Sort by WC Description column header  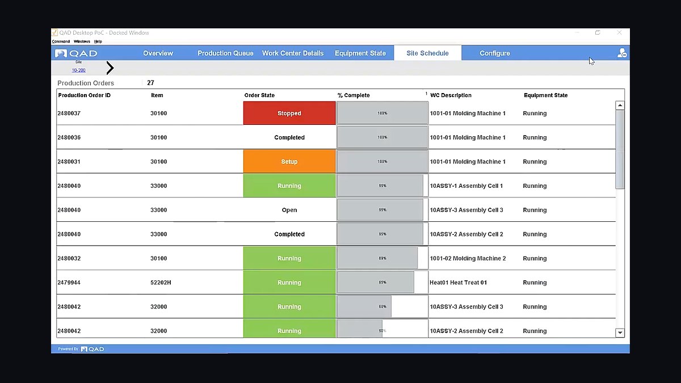(451, 95)
